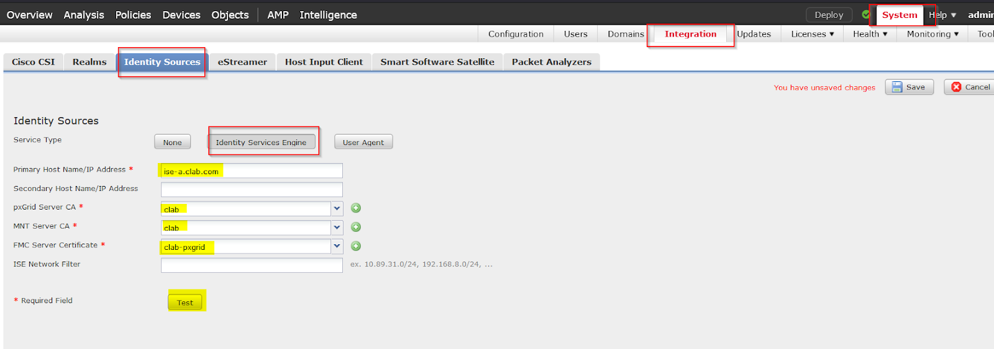Open the Overview menu

point(29,15)
